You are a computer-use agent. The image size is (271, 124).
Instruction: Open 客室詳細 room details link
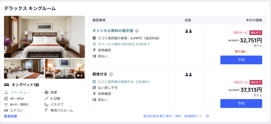pos(11,116)
